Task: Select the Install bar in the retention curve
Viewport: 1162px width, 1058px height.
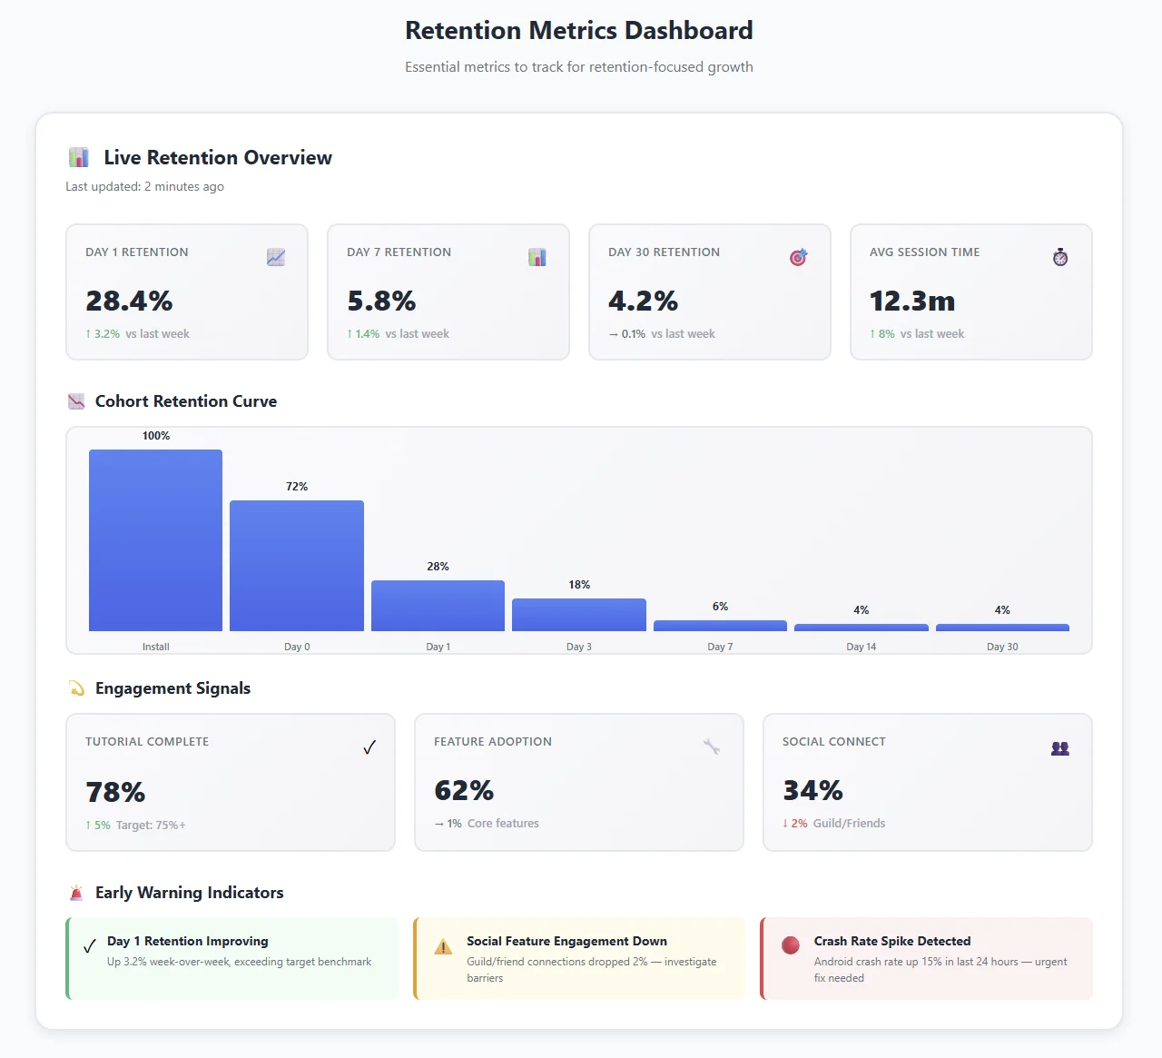Action: click(x=155, y=539)
